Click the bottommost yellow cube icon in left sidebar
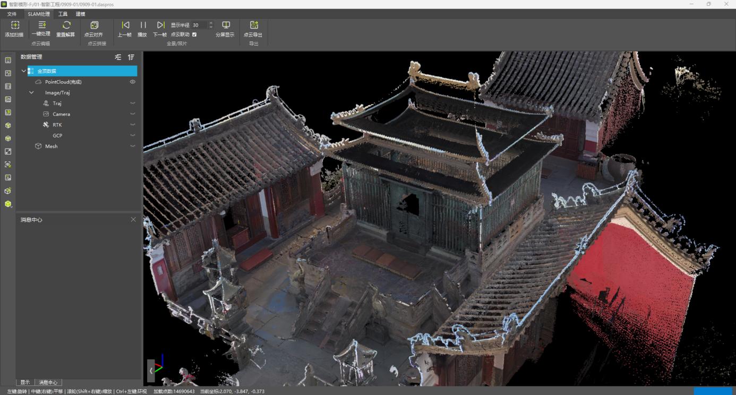 pos(8,204)
